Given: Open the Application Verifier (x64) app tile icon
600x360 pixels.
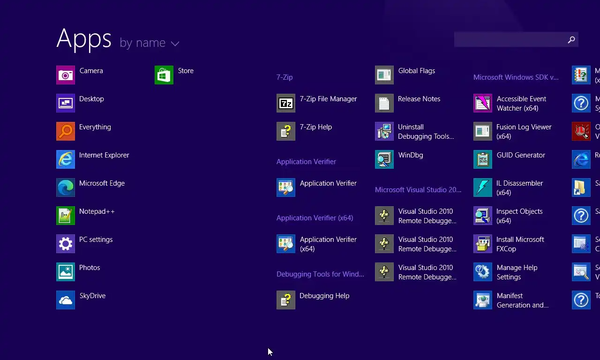Looking at the screenshot, I should click(286, 244).
